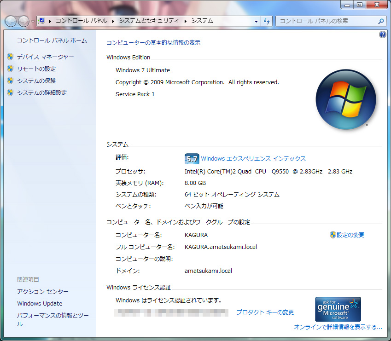Screen dimensions: 391x341
Task: Click the magnifier icon in search box
Action: pos(381,21)
